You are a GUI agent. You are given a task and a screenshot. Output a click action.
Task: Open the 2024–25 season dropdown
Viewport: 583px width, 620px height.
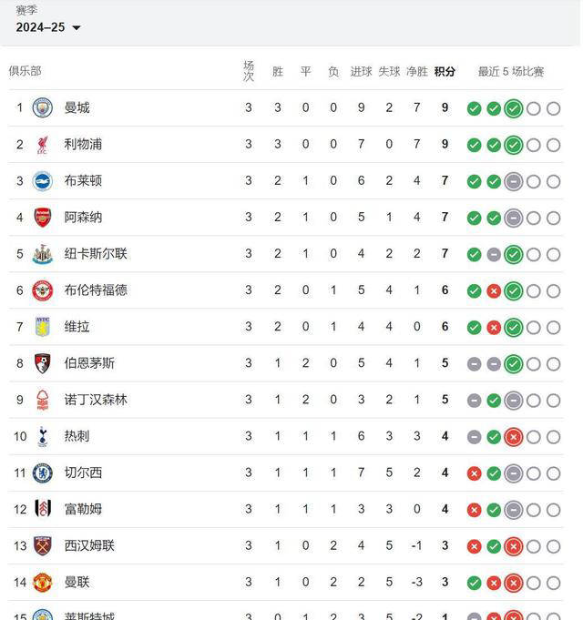[48, 27]
